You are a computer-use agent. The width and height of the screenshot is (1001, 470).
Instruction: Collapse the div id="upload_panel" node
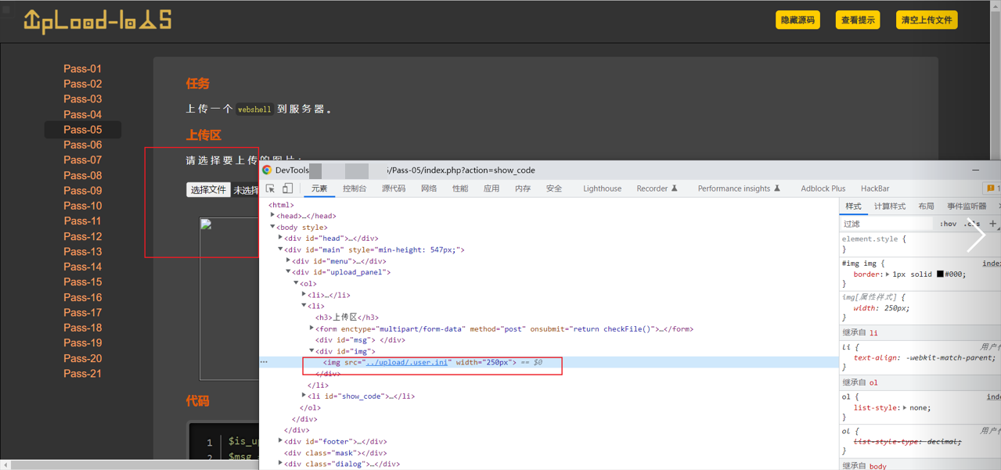tap(288, 272)
